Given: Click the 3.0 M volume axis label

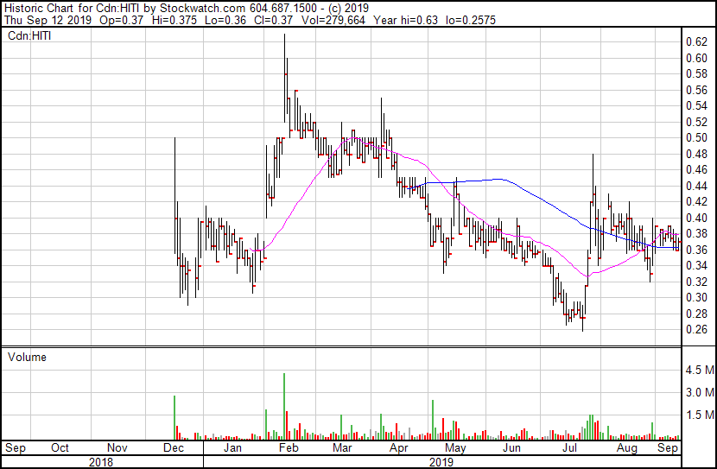Looking at the screenshot, I should [700, 392].
